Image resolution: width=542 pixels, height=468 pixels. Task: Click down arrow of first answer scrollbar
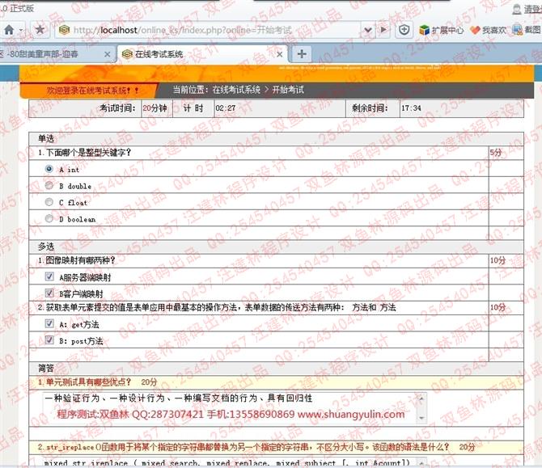tap(421, 418)
